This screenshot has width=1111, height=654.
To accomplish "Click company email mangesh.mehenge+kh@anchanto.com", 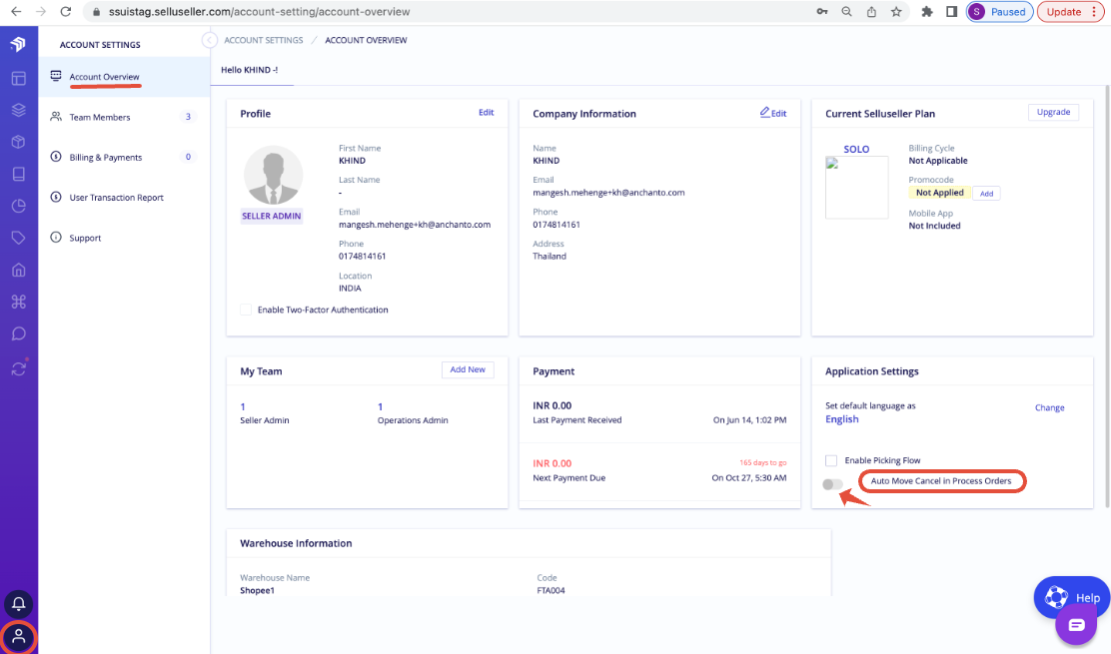I will 608,193.
